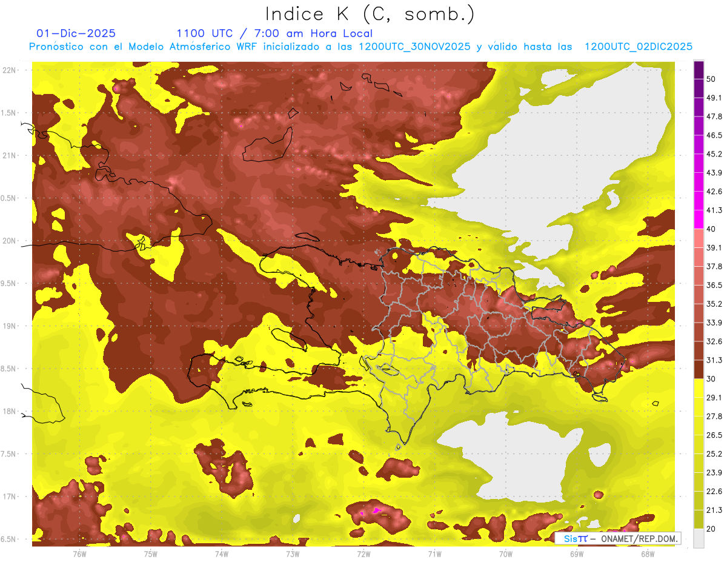Click the '68W' longitude label
Screen dimensions: 727x562
tap(647, 554)
